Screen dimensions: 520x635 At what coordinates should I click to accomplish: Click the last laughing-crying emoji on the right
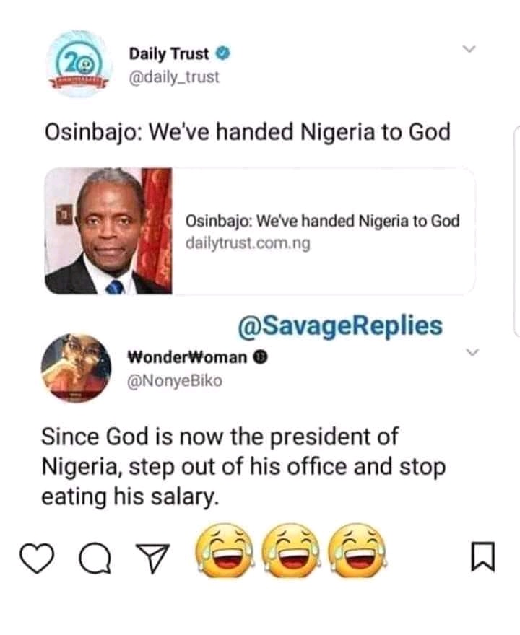point(357,551)
